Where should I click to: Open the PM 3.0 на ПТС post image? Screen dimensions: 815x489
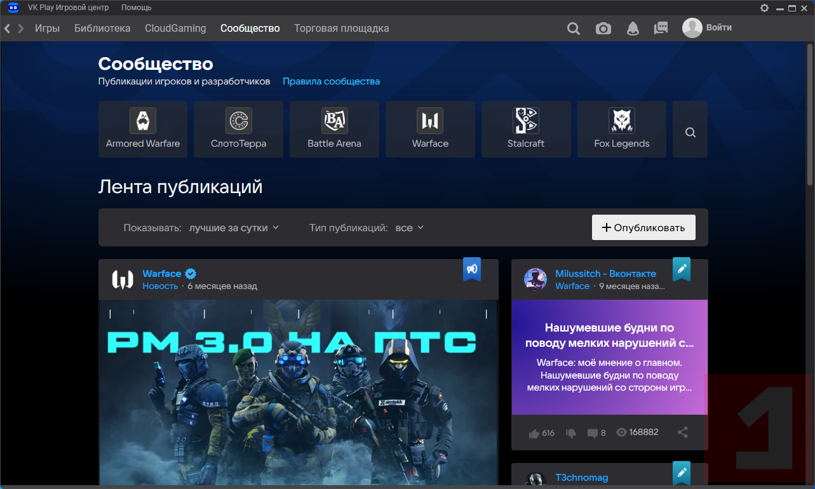pos(299,394)
